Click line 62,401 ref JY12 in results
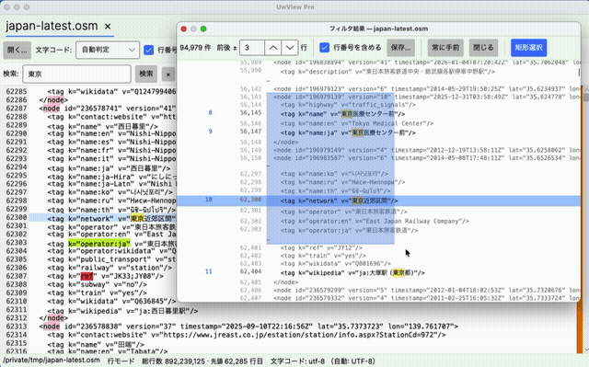This screenshot has height=367, width=589. pyautogui.click(x=321, y=247)
